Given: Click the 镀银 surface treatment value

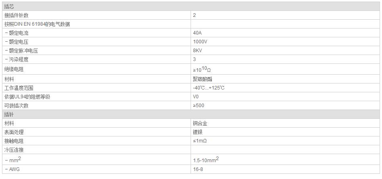Looking at the screenshot, I should (x=197, y=132).
